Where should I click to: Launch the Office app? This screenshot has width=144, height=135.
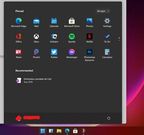click(19, 38)
